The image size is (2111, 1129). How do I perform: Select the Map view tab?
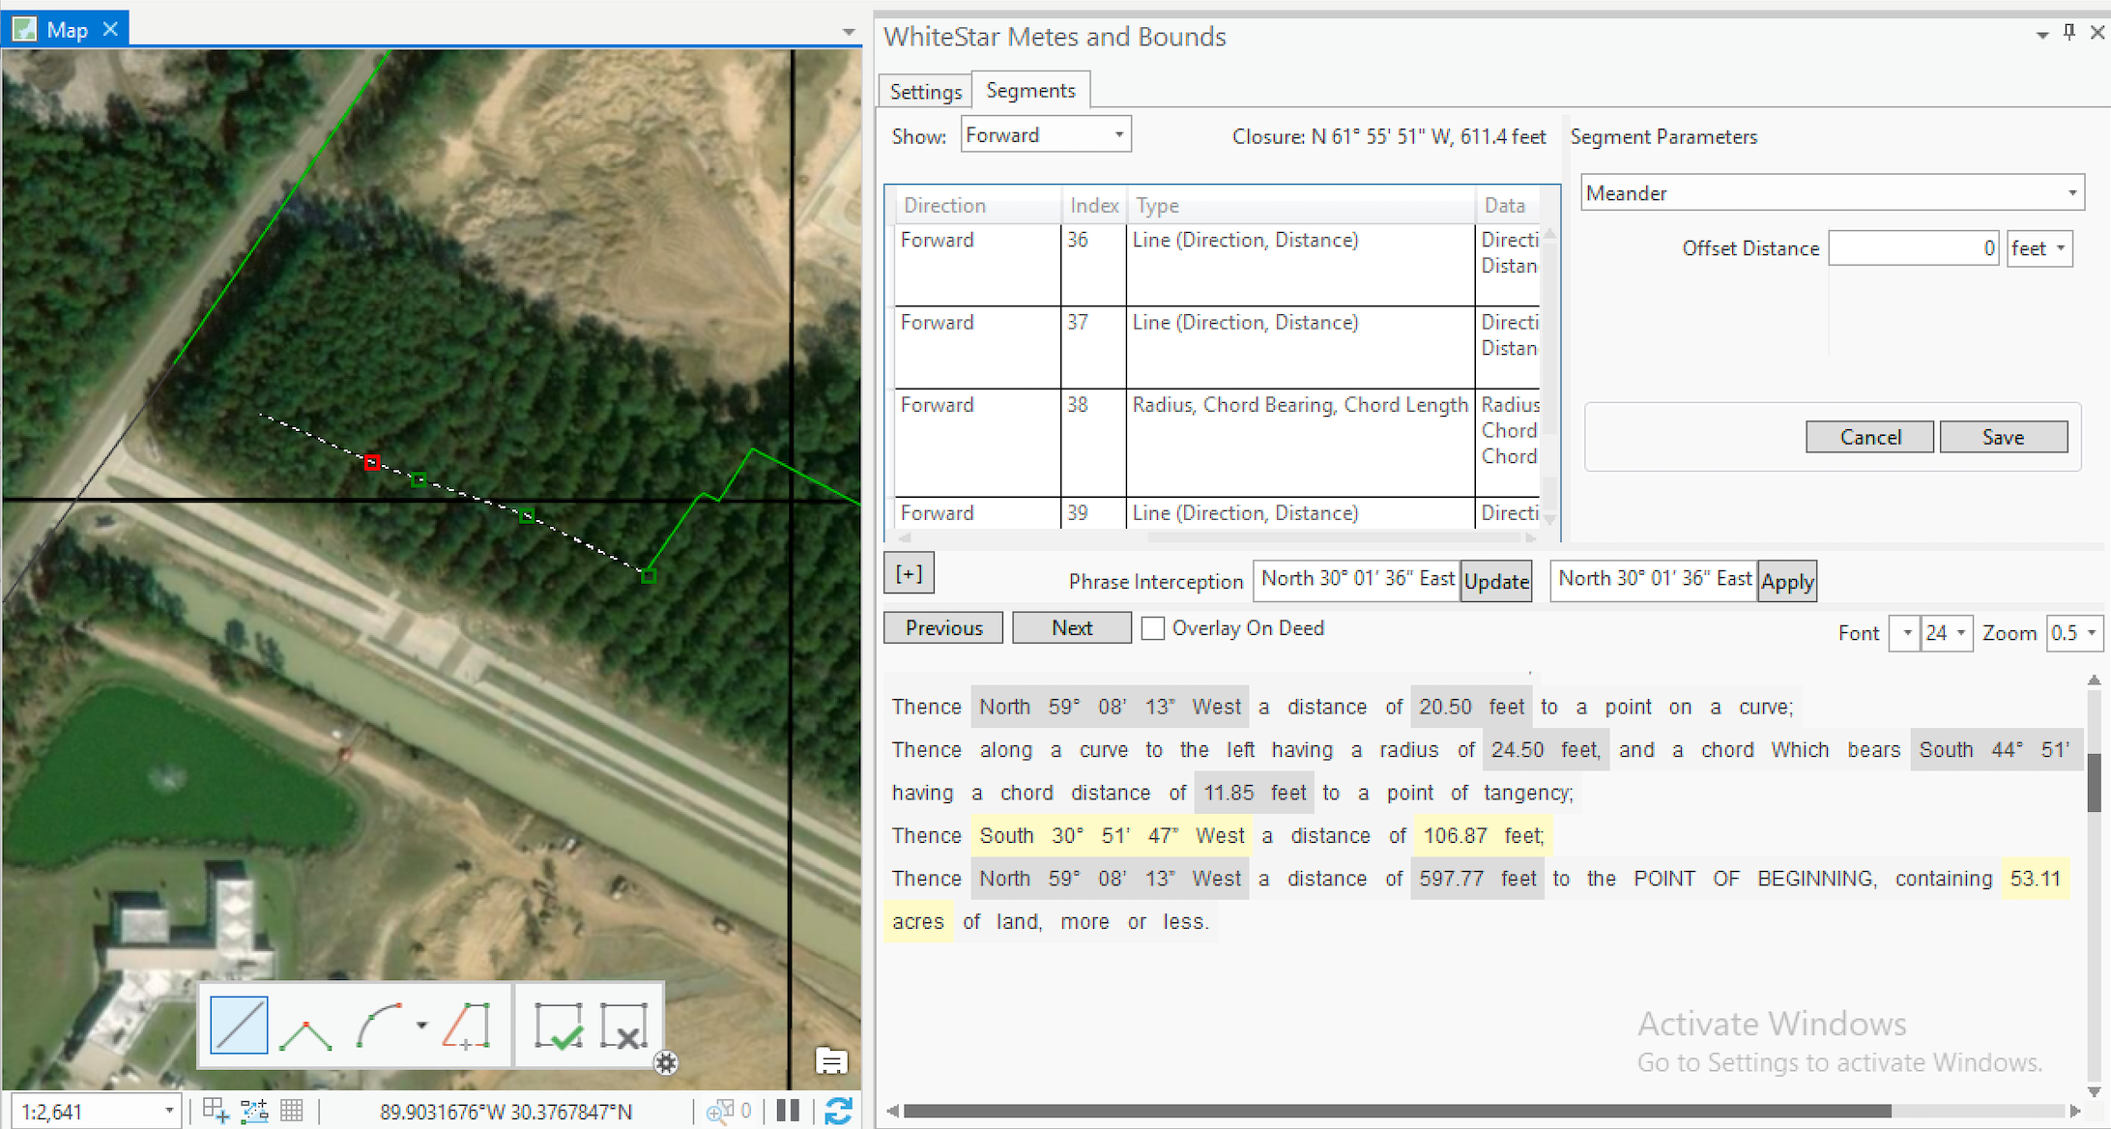tap(66, 30)
